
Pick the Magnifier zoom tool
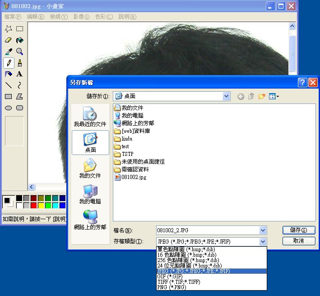click(x=19, y=52)
